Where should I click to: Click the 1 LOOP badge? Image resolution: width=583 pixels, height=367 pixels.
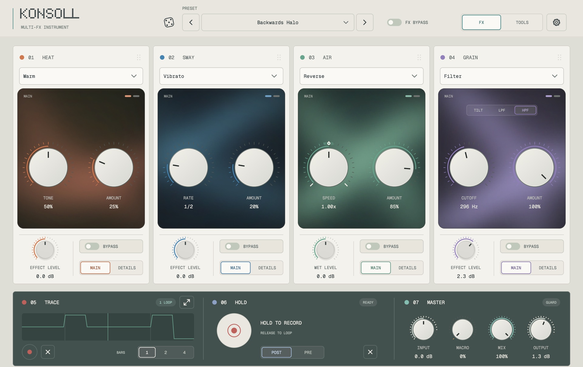pos(165,302)
